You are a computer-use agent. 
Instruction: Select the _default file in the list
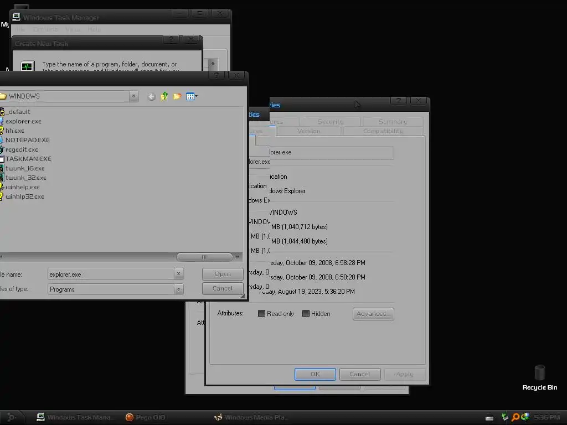tap(15, 112)
